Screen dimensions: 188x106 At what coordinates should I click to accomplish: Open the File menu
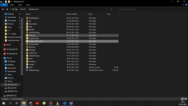point(4,5)
